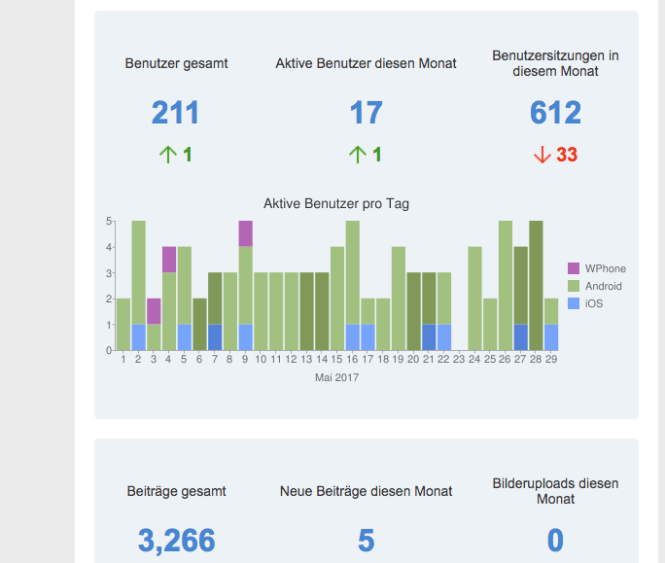Toggle the iOS legend label
The height and width of the screenshot is (563, 665).
(594, 303)
